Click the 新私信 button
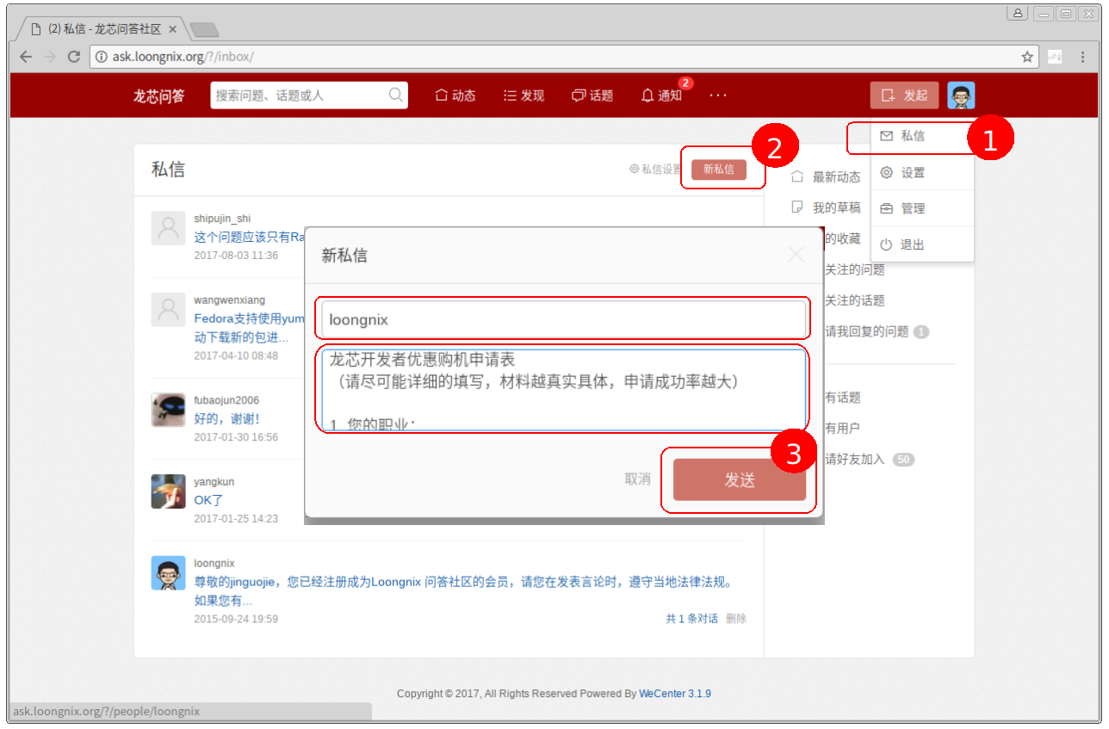 [x=719, y=170]
